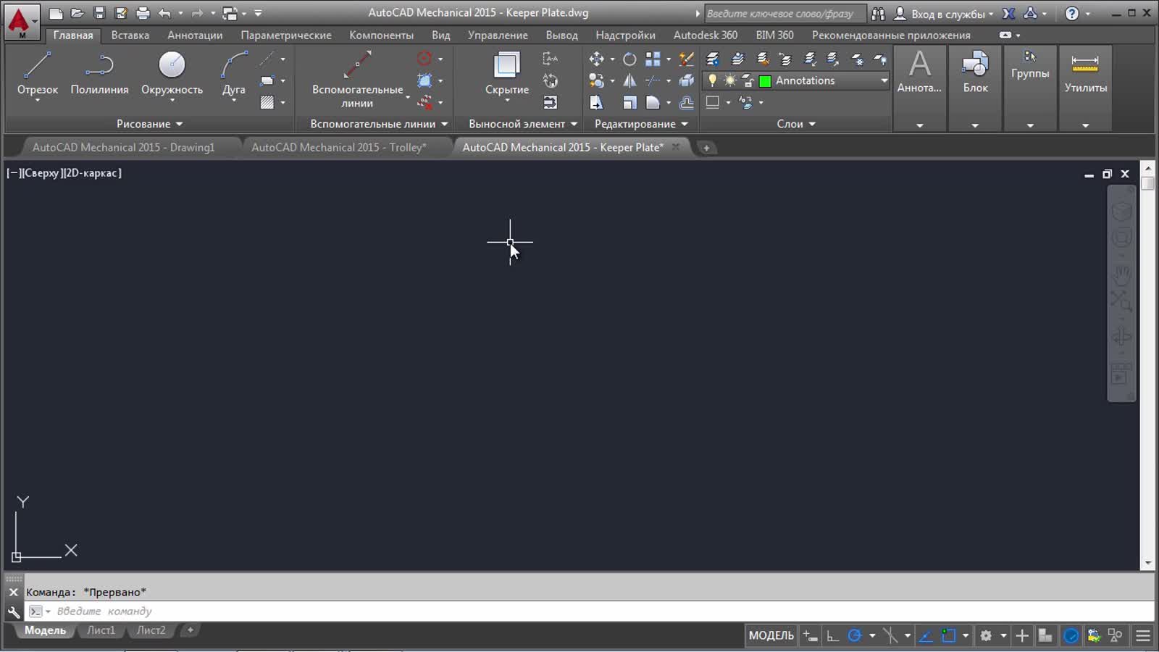Click the Save icon in quick access toolbar
The height and width of the screenshot is (652, 1159).
point(99,13)
